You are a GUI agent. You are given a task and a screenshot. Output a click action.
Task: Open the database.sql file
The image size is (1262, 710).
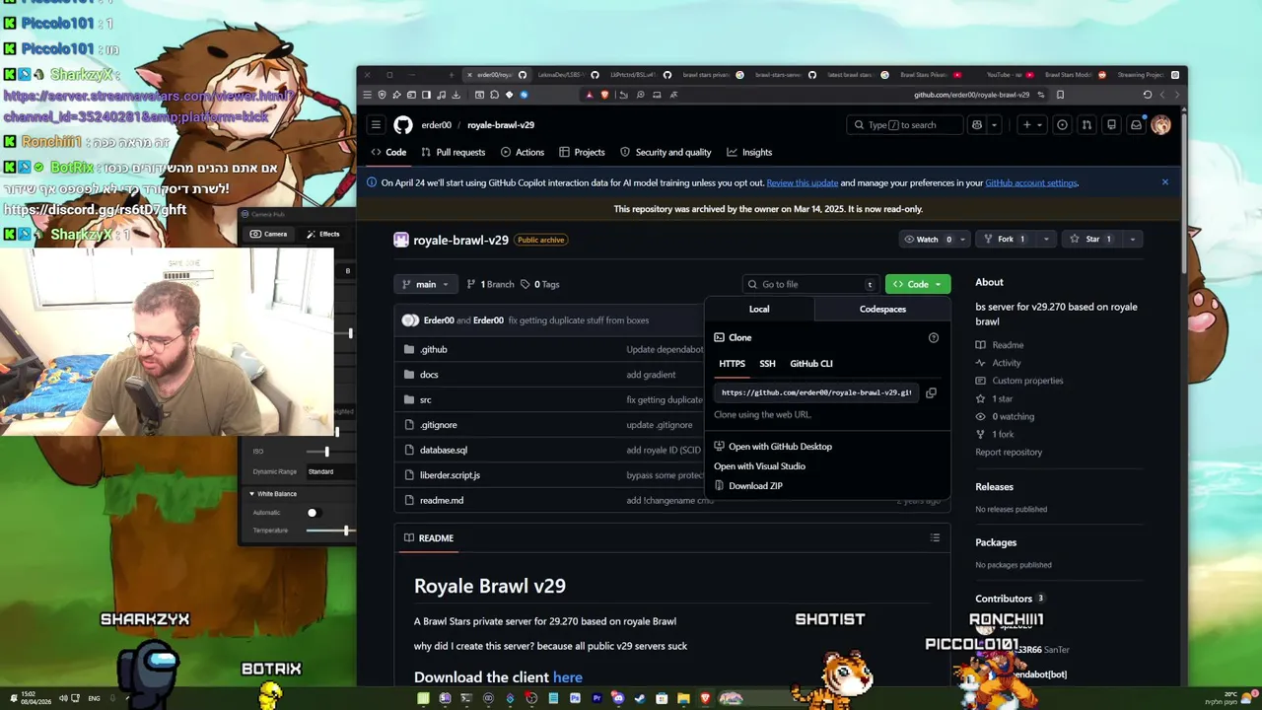tap(444, 450)
